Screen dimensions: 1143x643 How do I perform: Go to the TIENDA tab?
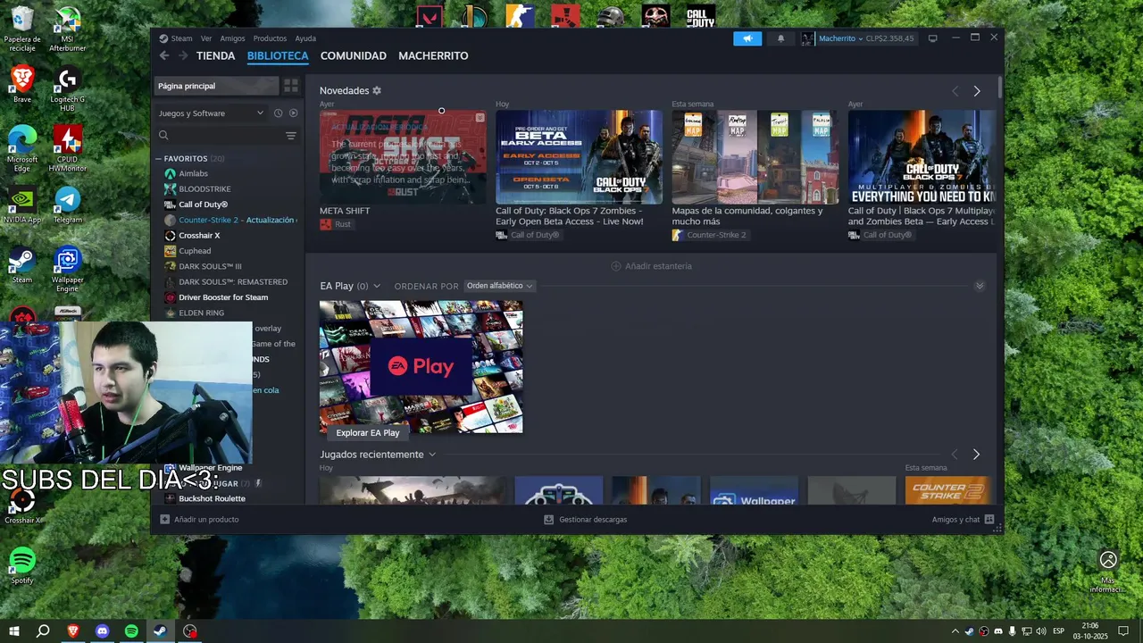pos(215,55)
